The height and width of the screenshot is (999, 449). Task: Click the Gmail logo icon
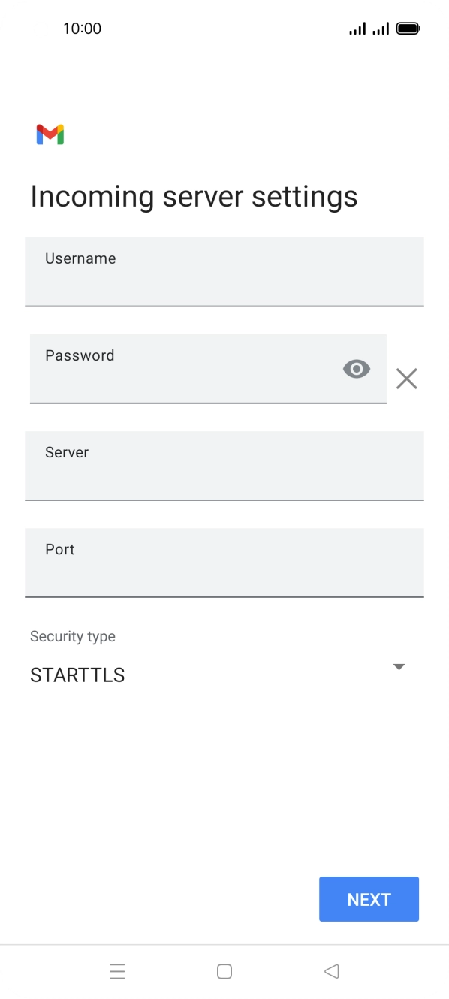pos(50,134)
